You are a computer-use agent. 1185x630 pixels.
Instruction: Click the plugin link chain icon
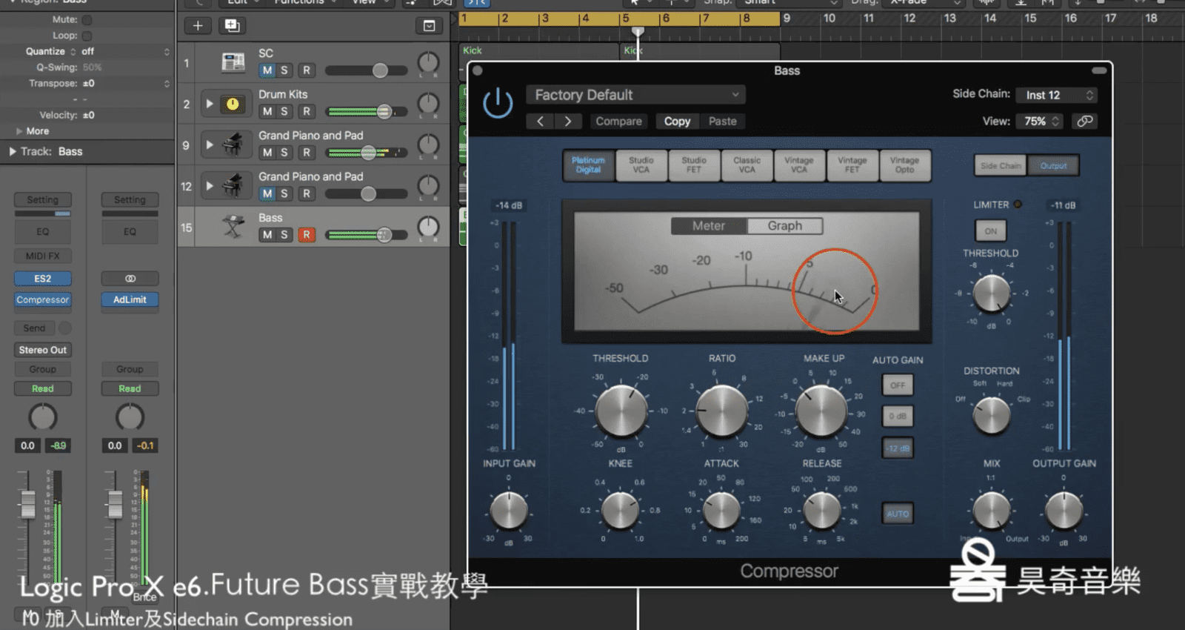coord(1085,121)
